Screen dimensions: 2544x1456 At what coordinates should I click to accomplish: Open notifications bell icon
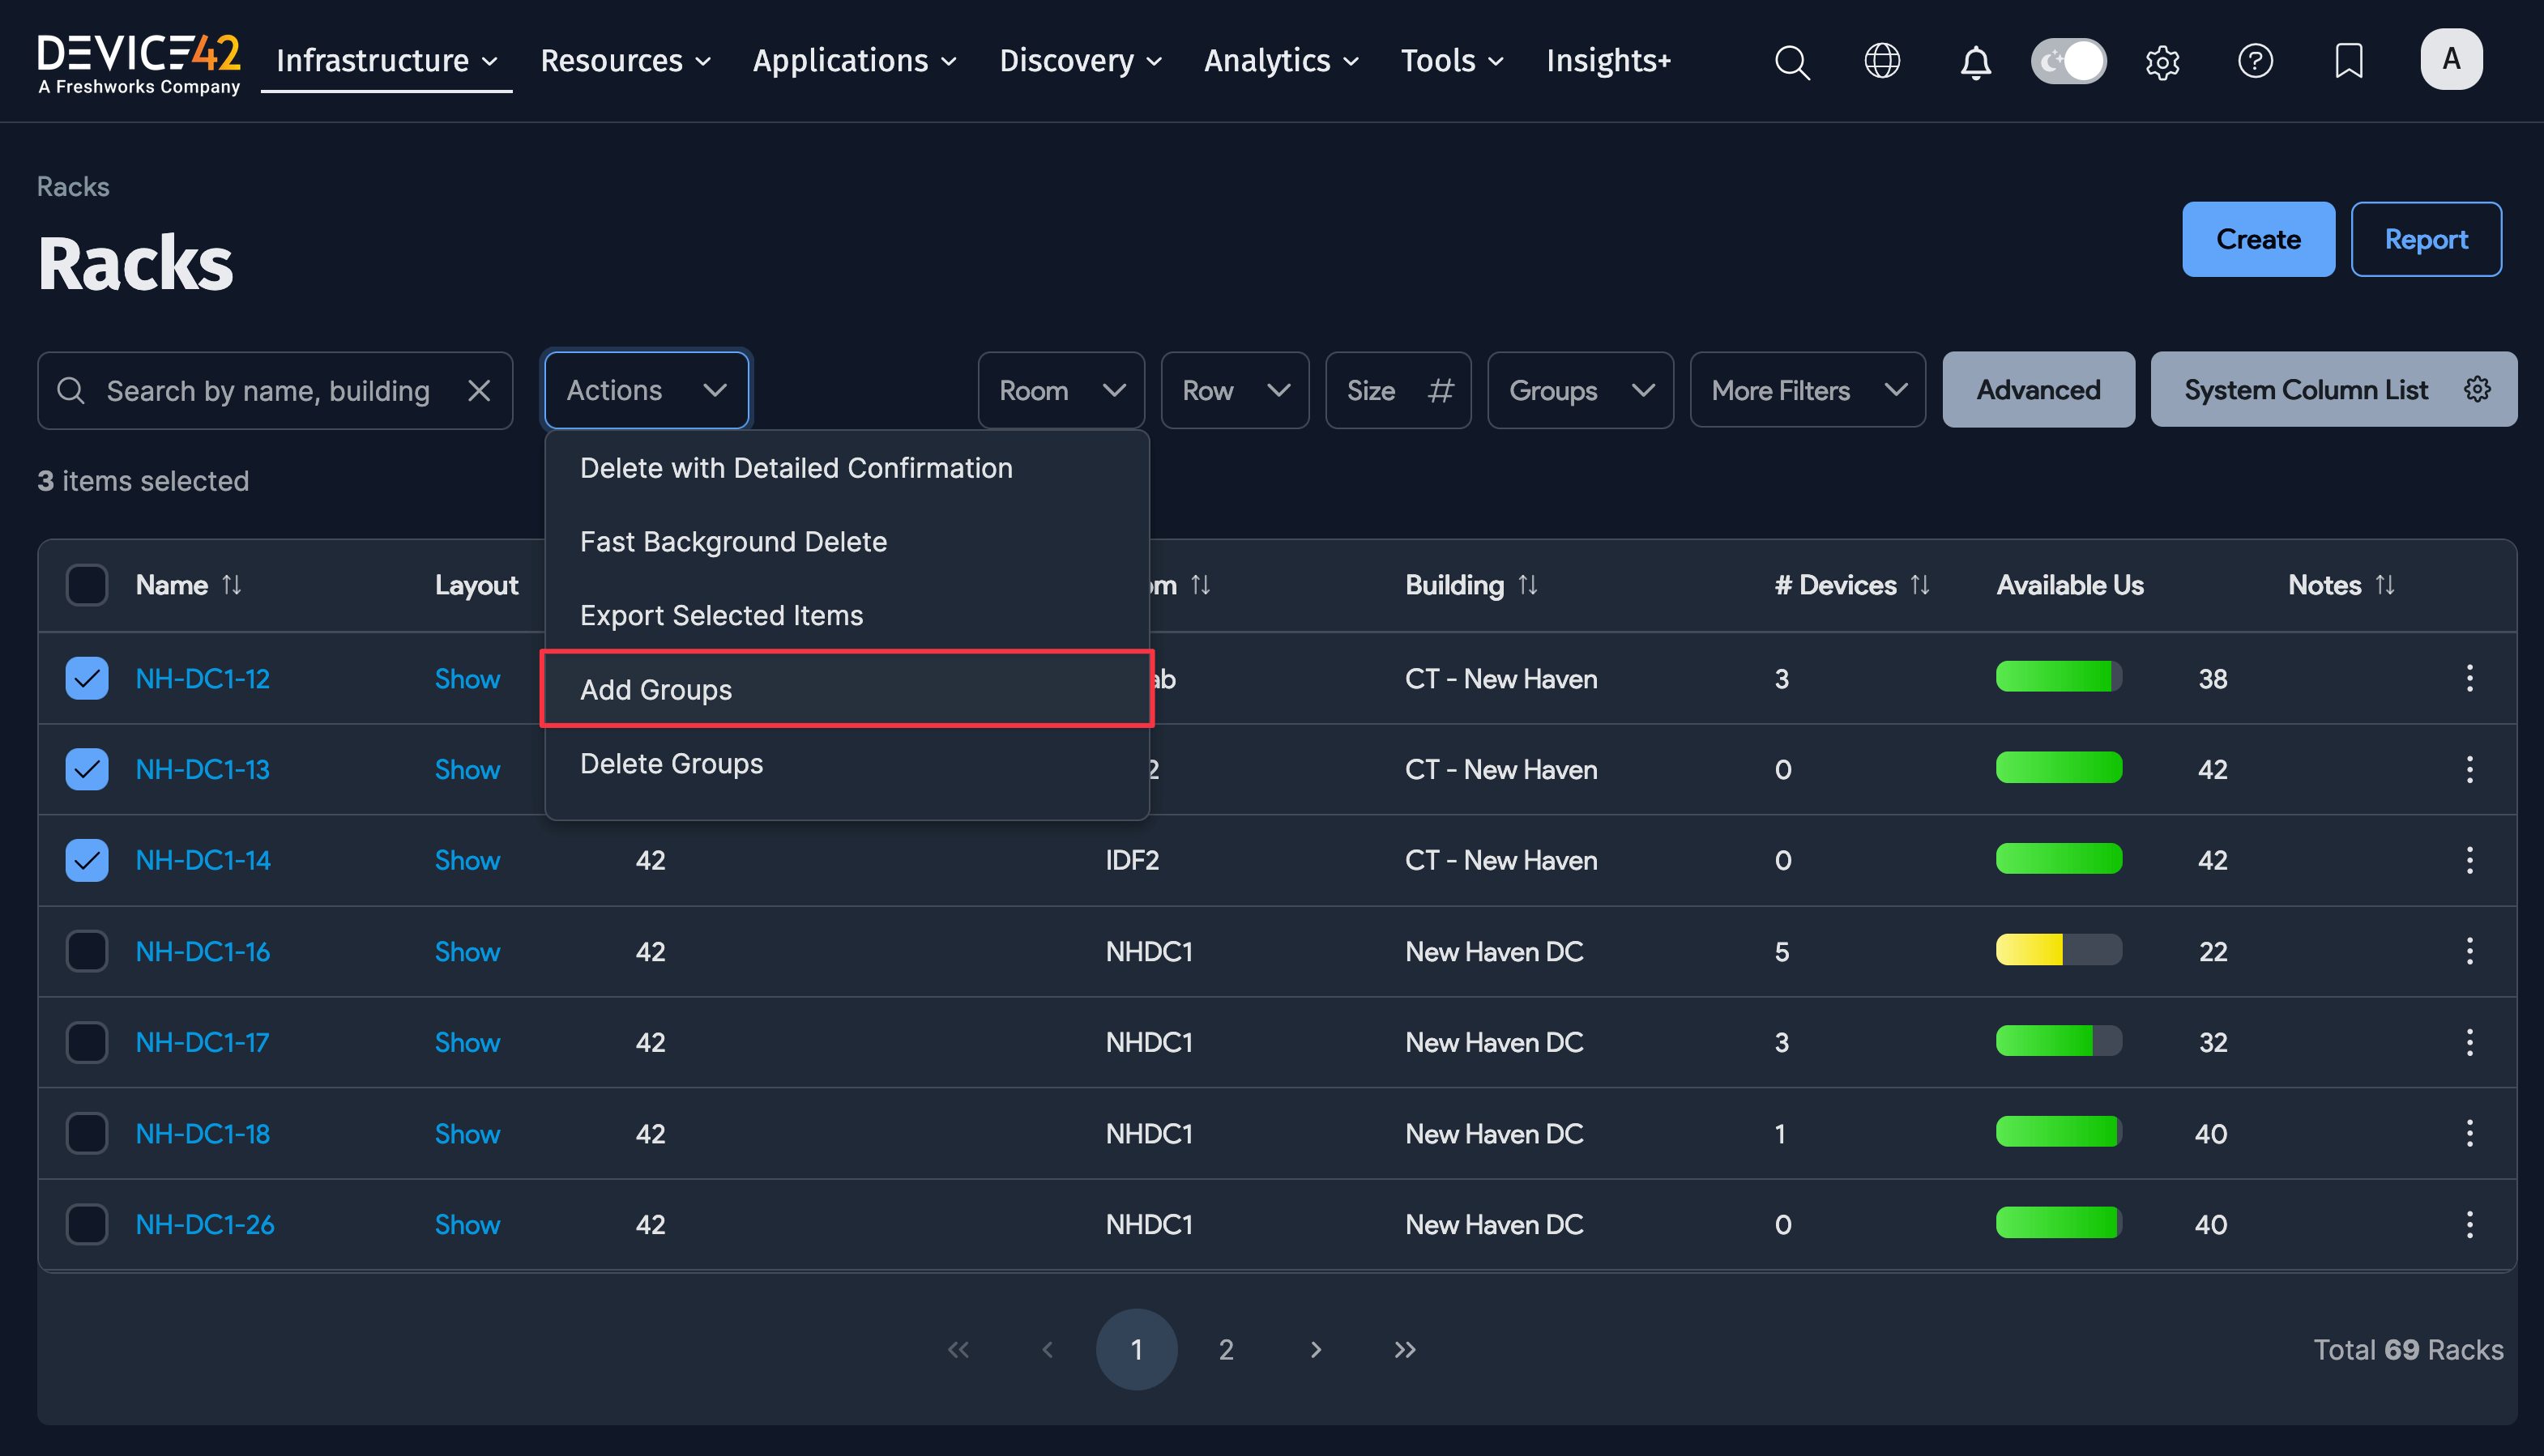pyautogui.click(x=1974, y=62)
